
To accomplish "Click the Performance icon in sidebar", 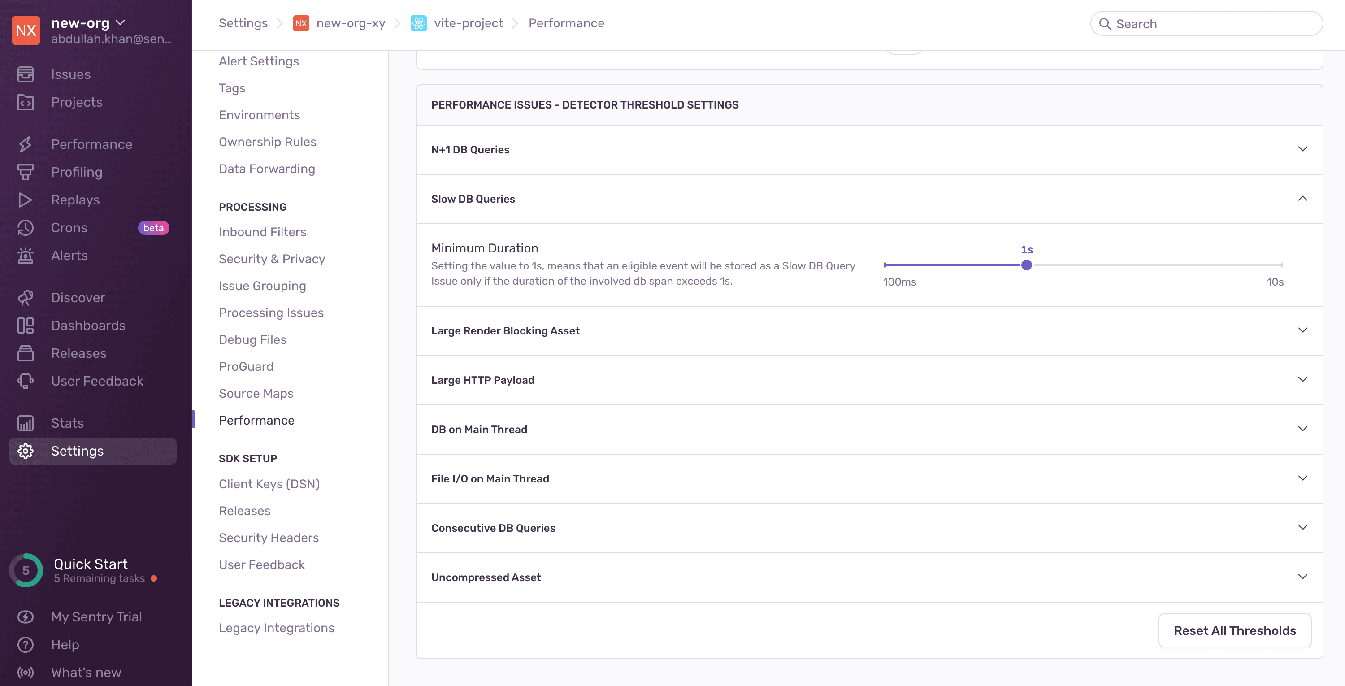I will tap(26, 143).
